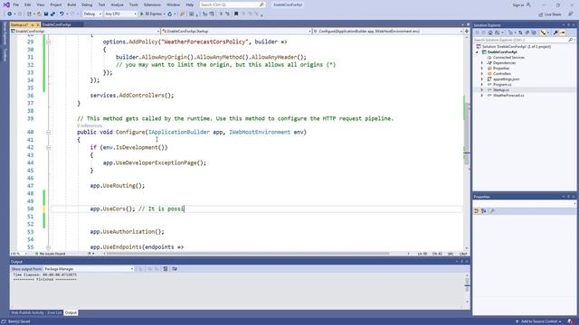The height and width of the screenshot is (325, 579).
Task: Click the browser refresh icon in the toolbar
Action: click(170, 14)
